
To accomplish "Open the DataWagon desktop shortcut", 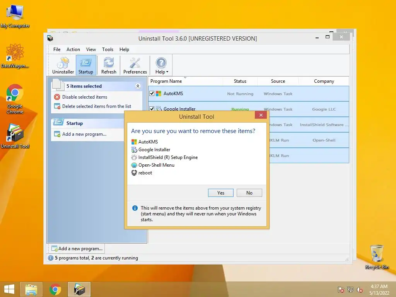I will click(x=15, y=56).
